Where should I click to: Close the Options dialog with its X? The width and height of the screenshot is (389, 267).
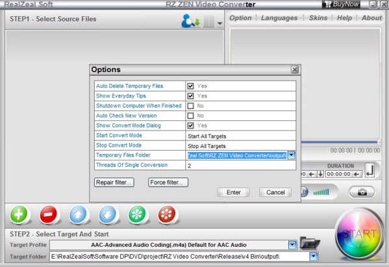[x=295, y=70]
